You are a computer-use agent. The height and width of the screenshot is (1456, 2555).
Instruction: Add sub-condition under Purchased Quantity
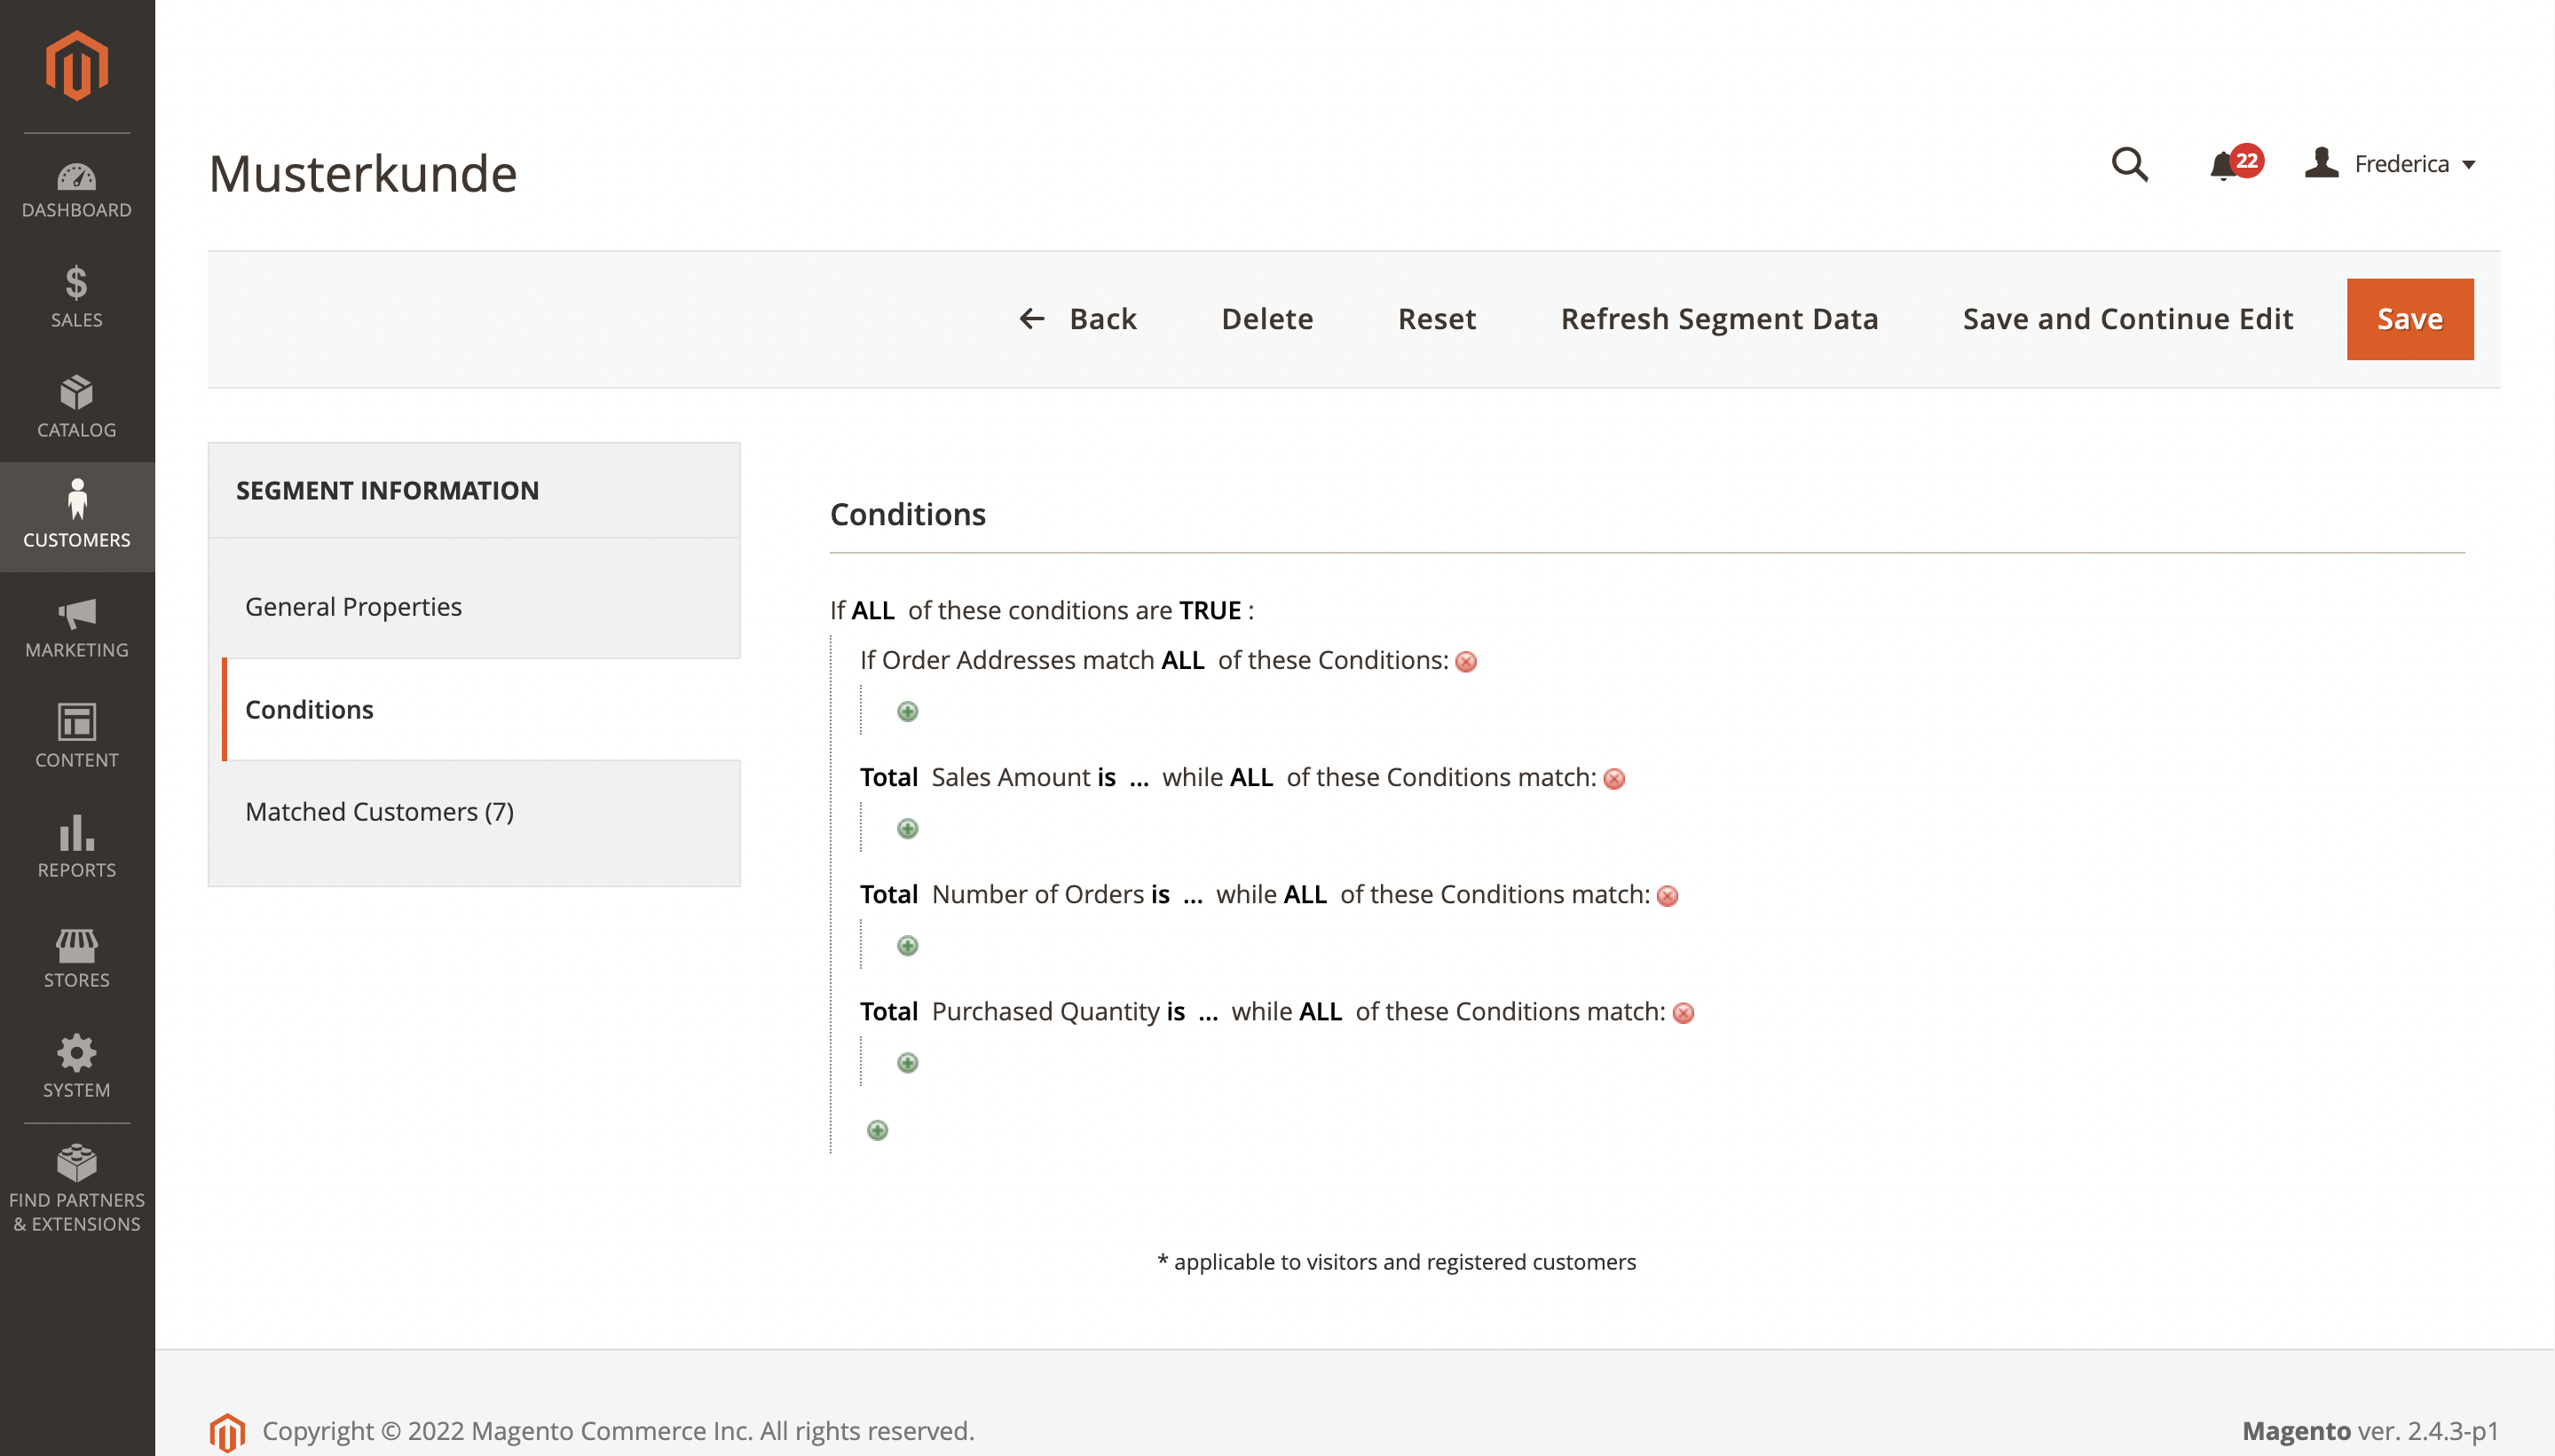907,1063
